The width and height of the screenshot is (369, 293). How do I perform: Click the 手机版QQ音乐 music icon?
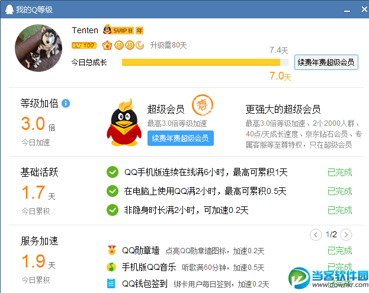tap(111, 267)
